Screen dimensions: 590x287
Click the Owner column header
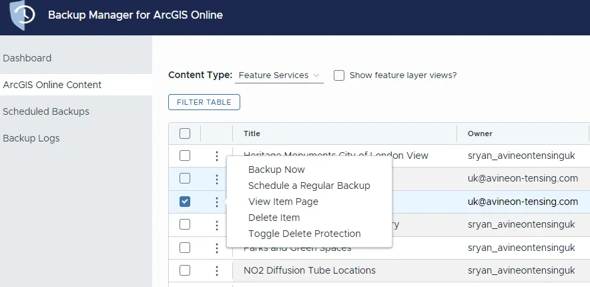(x=480, y=133)
